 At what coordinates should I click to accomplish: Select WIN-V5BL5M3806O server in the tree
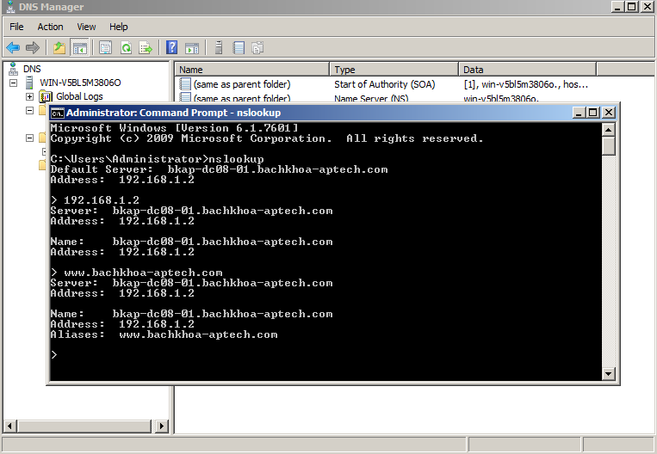[80, 83]
